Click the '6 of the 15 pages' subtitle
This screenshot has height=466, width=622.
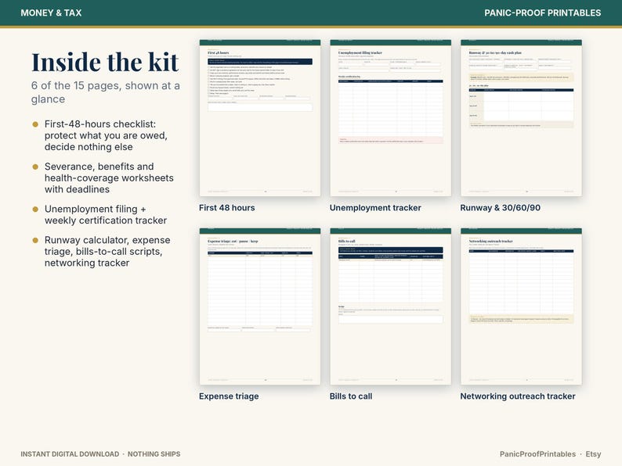pyautogui.click(x=106, y=92)
